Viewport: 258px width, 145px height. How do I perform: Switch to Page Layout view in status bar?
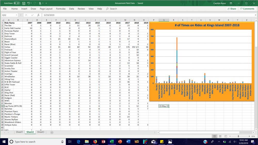click(220, 136)
